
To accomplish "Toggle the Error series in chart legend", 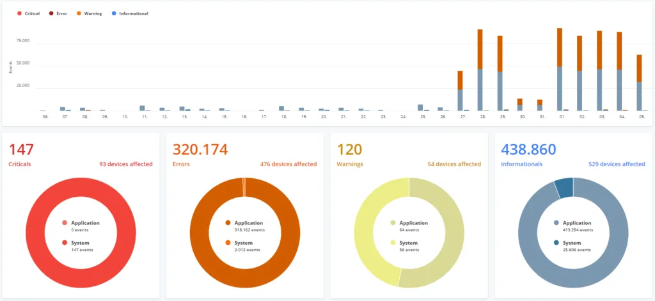I will (x=58, y=13).
